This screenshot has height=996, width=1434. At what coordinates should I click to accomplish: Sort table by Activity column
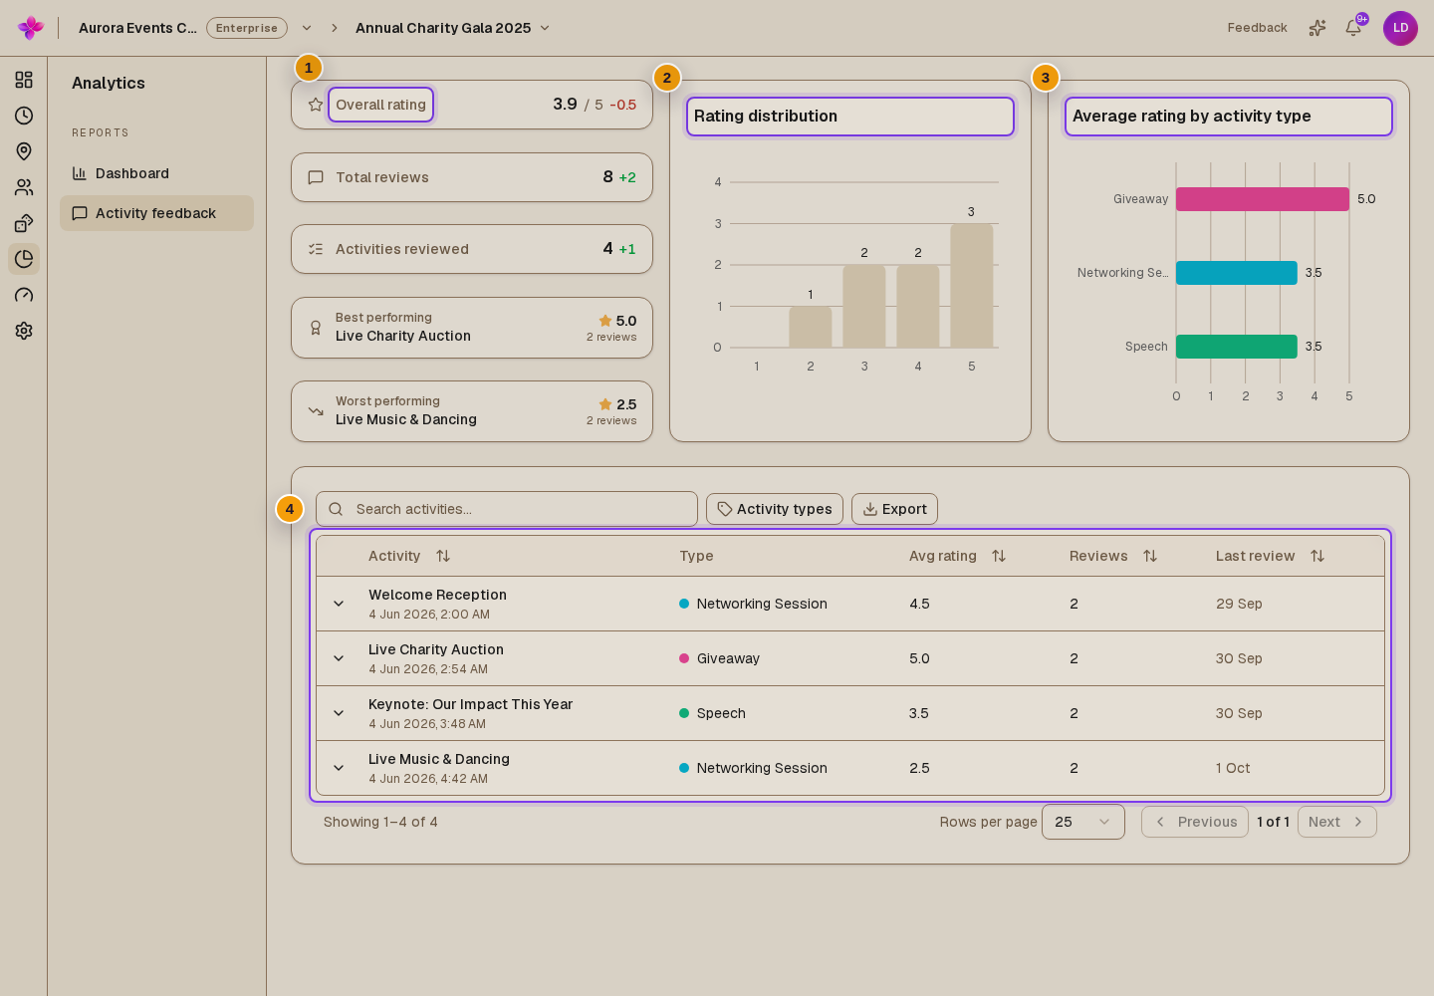[443, 556]
